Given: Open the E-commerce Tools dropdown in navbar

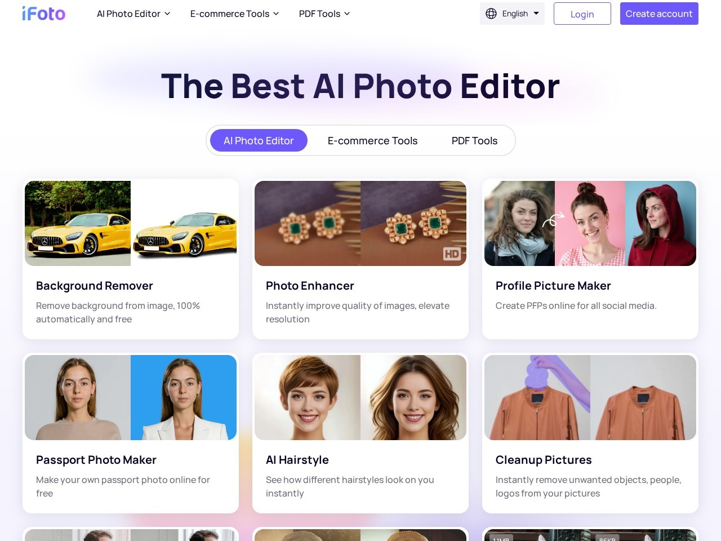Looking at the screenshot, I should [x=234, y=14].
